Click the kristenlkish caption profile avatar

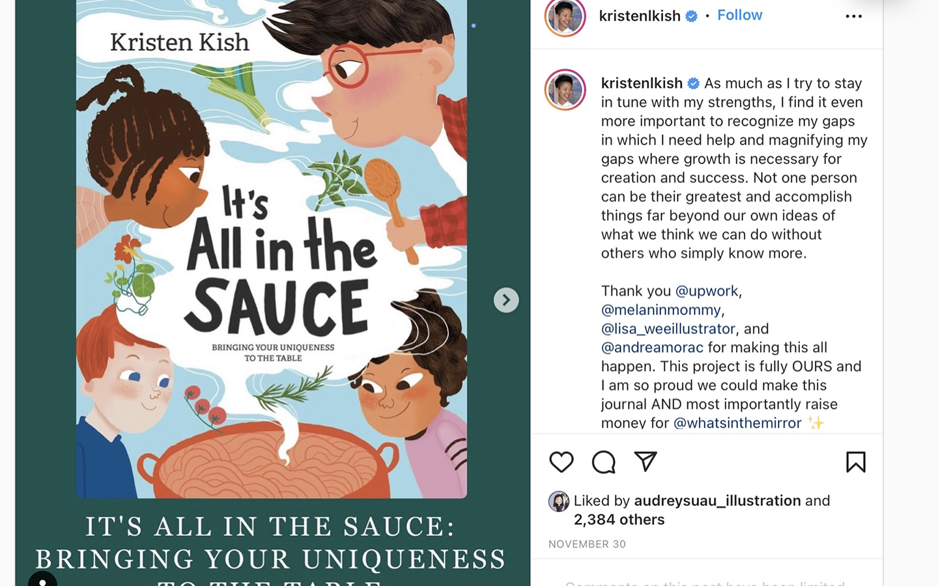pyautogui.click(x=565, y=90)
